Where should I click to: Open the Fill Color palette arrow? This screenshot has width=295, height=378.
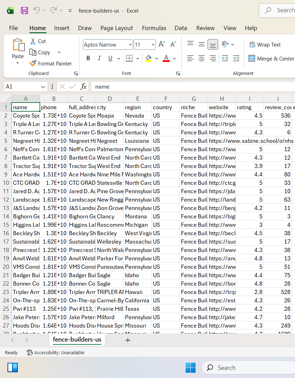click(157, 58)
